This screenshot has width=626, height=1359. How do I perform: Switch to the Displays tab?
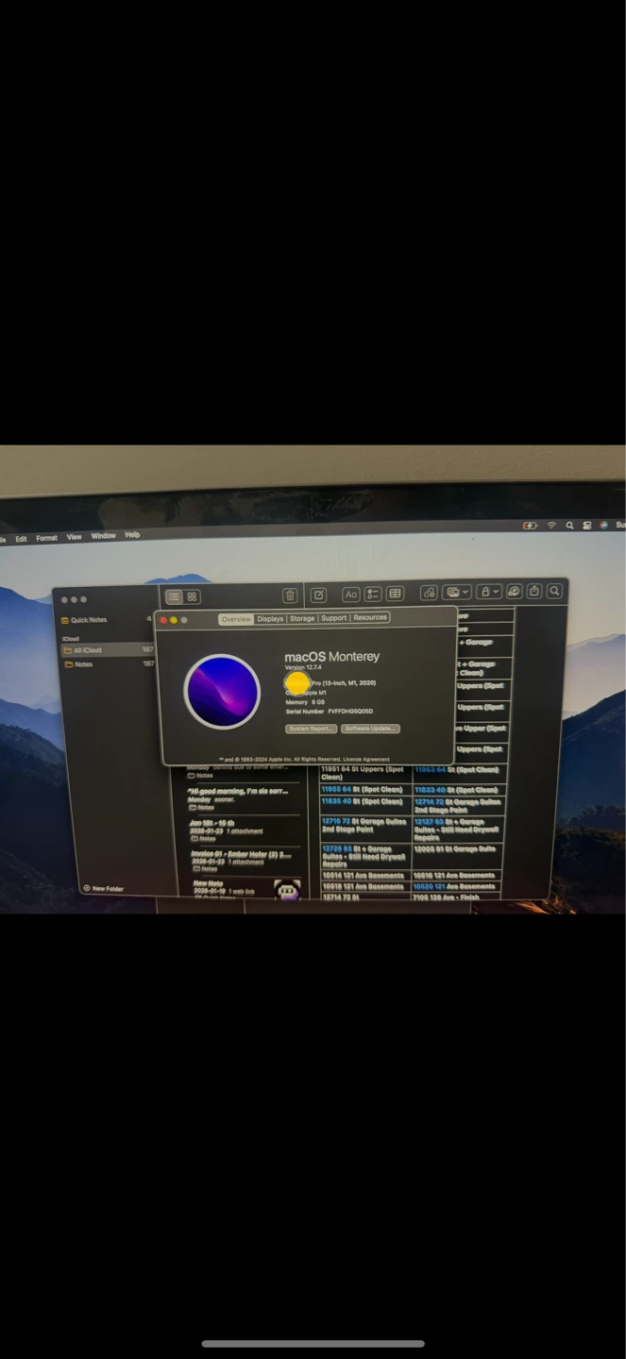point(270,619)
